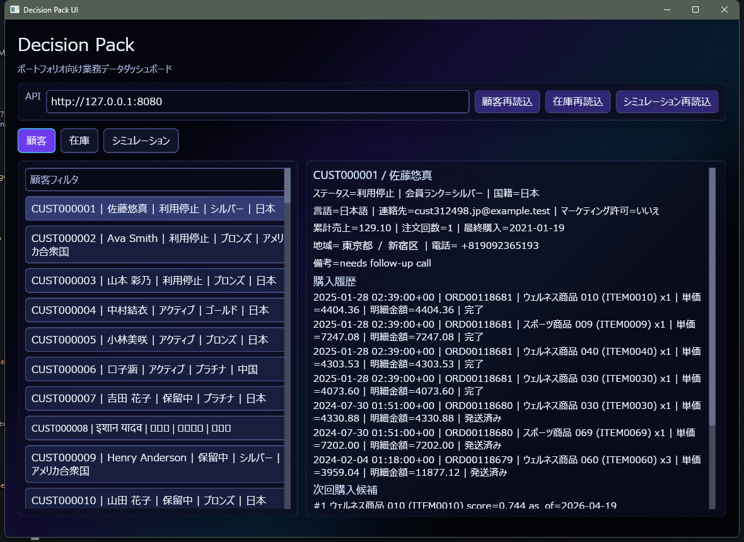The width and height of the screenshot is (744, 542).
Task: Click the customer list scrollbar thumb
Action: click(287, 186)
